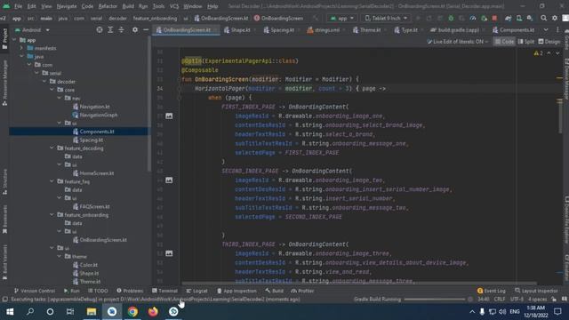Click the taskbar Search icon

tap(30, 312)
